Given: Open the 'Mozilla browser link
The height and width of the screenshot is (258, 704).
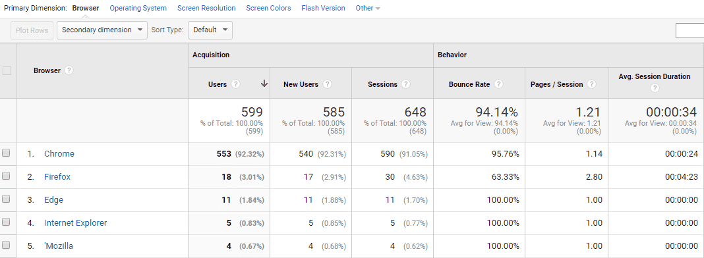Looking at the screenshot, I should tap(59, 246).
